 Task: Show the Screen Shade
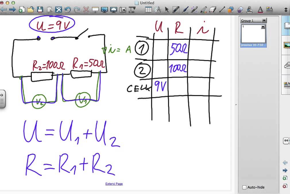coord(95,9)
